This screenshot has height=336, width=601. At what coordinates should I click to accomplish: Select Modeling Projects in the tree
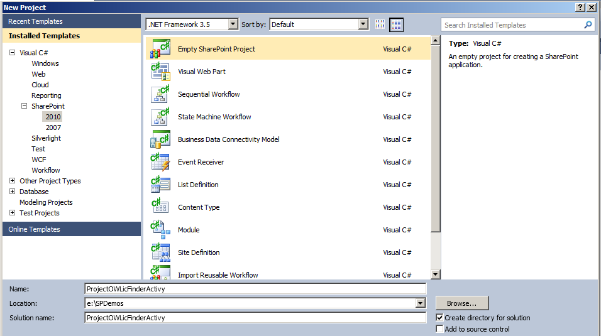46,202
